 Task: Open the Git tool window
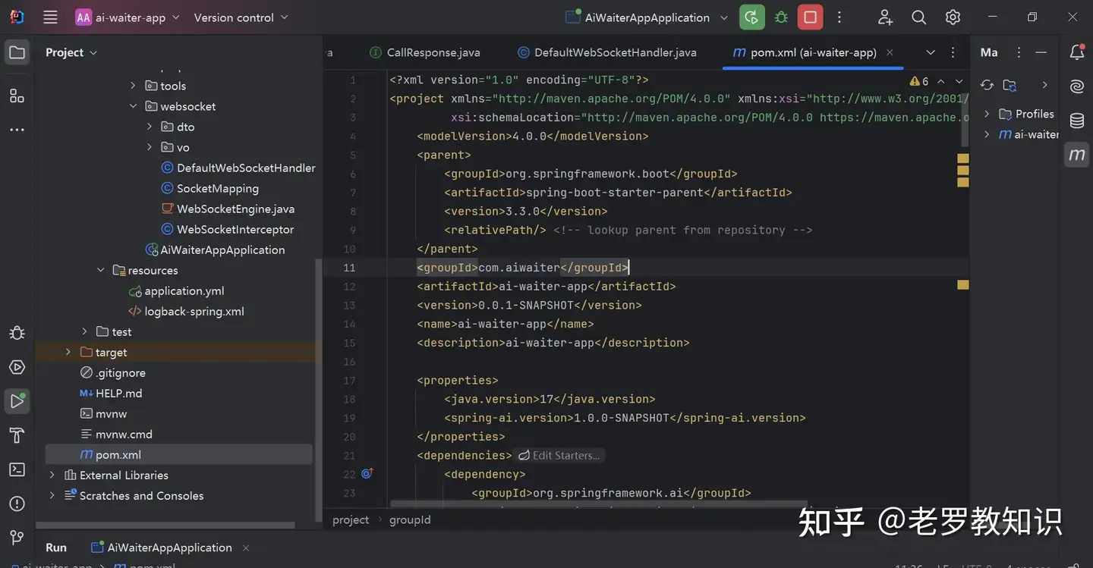pos(17,538)
